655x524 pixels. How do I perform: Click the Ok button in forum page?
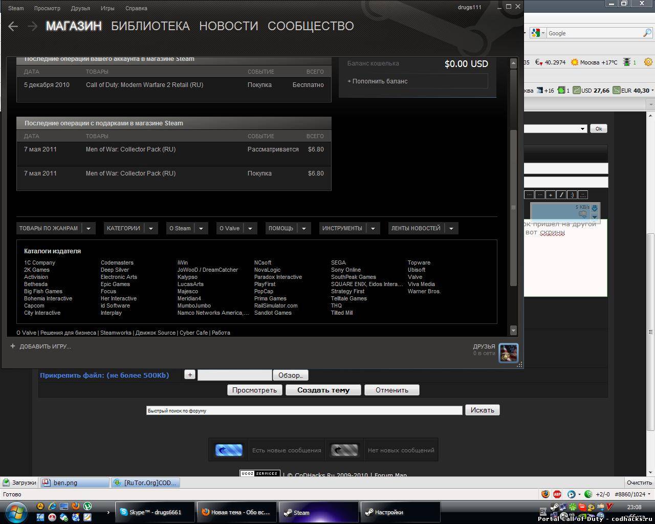(x=599, y=128)
